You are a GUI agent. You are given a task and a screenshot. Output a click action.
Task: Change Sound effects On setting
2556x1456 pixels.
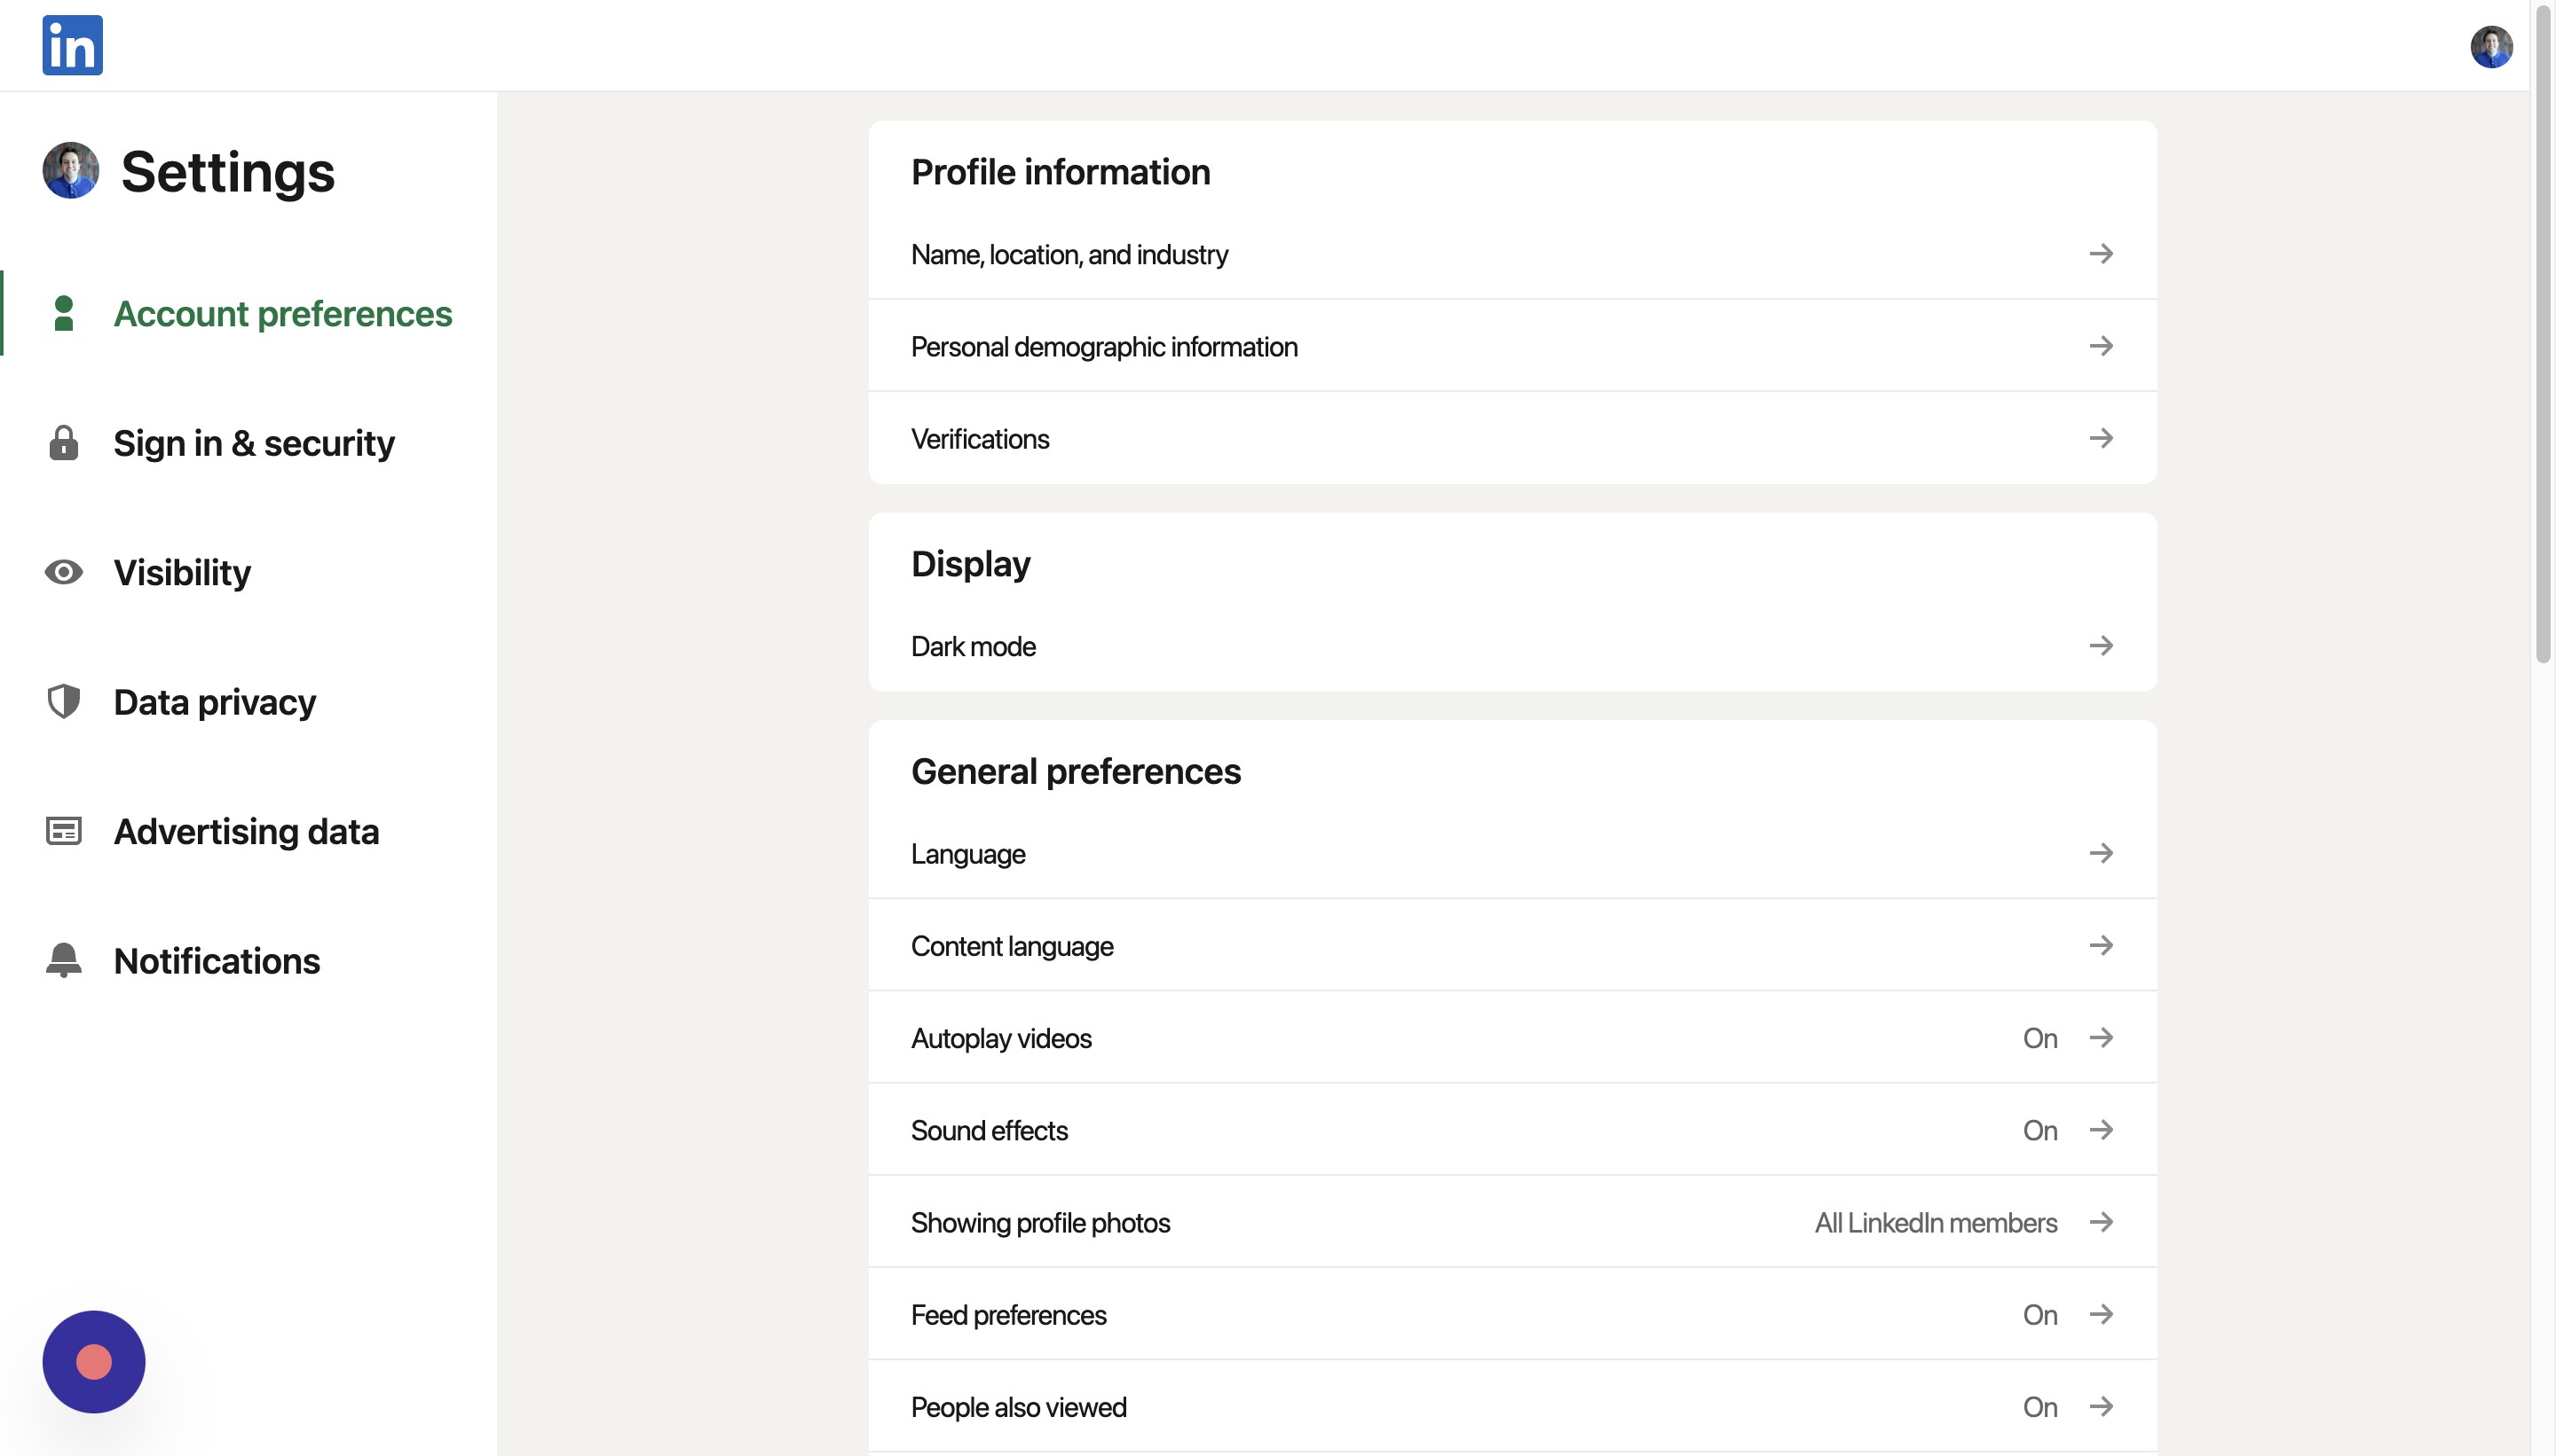pyautogui.click(x=2039, y=1130)
